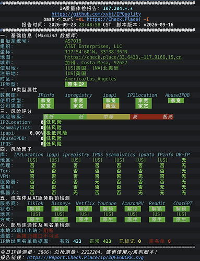Click the 有效 423 blacklist count
200x261 pixels.
[70, 241]
